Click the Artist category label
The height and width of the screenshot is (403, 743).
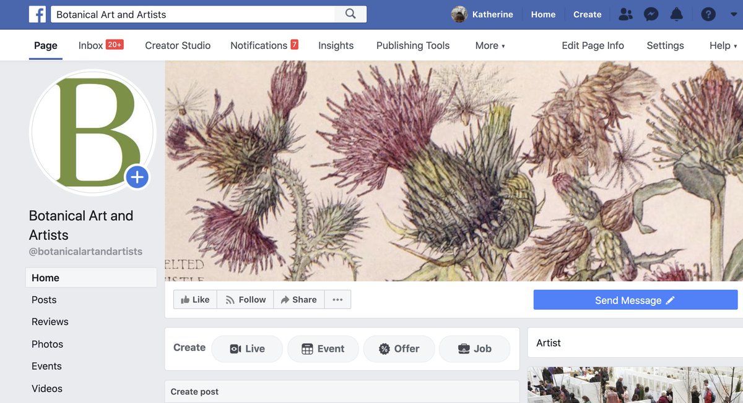549,342
